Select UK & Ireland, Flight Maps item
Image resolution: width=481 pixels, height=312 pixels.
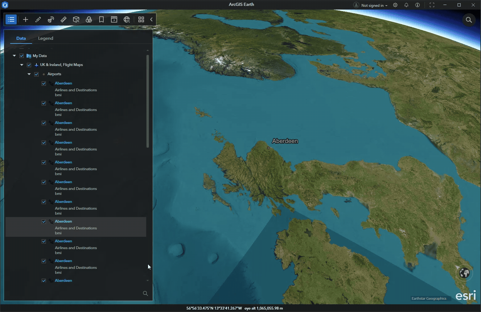(x=61, y=65)
